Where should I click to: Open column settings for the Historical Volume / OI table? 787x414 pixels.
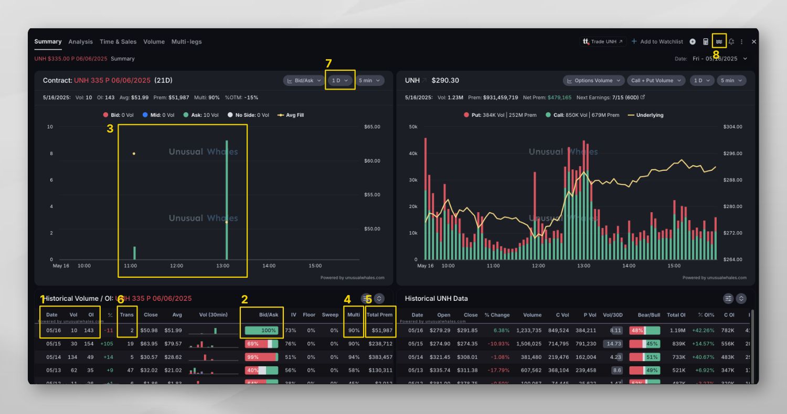tap(366, 298)
